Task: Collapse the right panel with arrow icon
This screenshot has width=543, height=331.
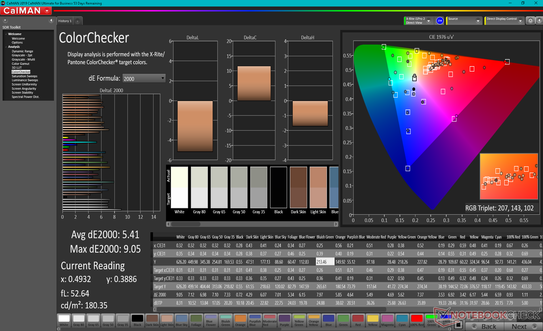Action: pos(539,21)
